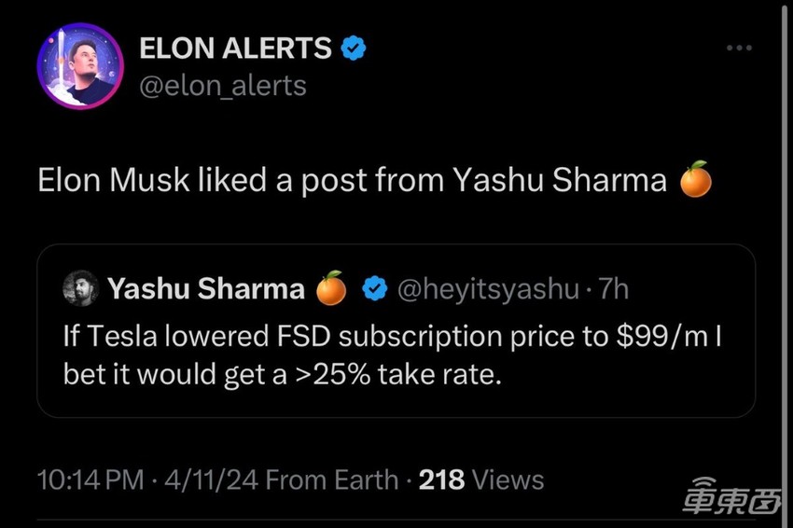Screen dimensions: 793x528
Task: Open the three-dot more options menu
Action: 738,49
